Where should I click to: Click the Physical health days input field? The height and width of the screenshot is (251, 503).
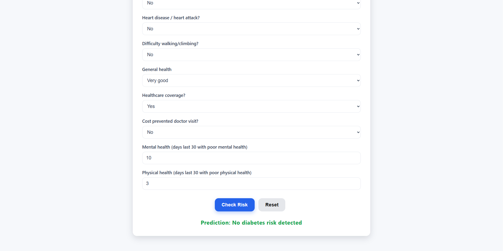pos(251,183)
